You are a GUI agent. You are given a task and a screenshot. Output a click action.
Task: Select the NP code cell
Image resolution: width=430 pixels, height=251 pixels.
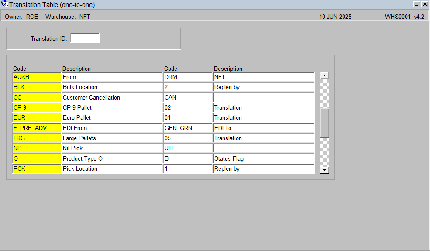tap(37, 148)
